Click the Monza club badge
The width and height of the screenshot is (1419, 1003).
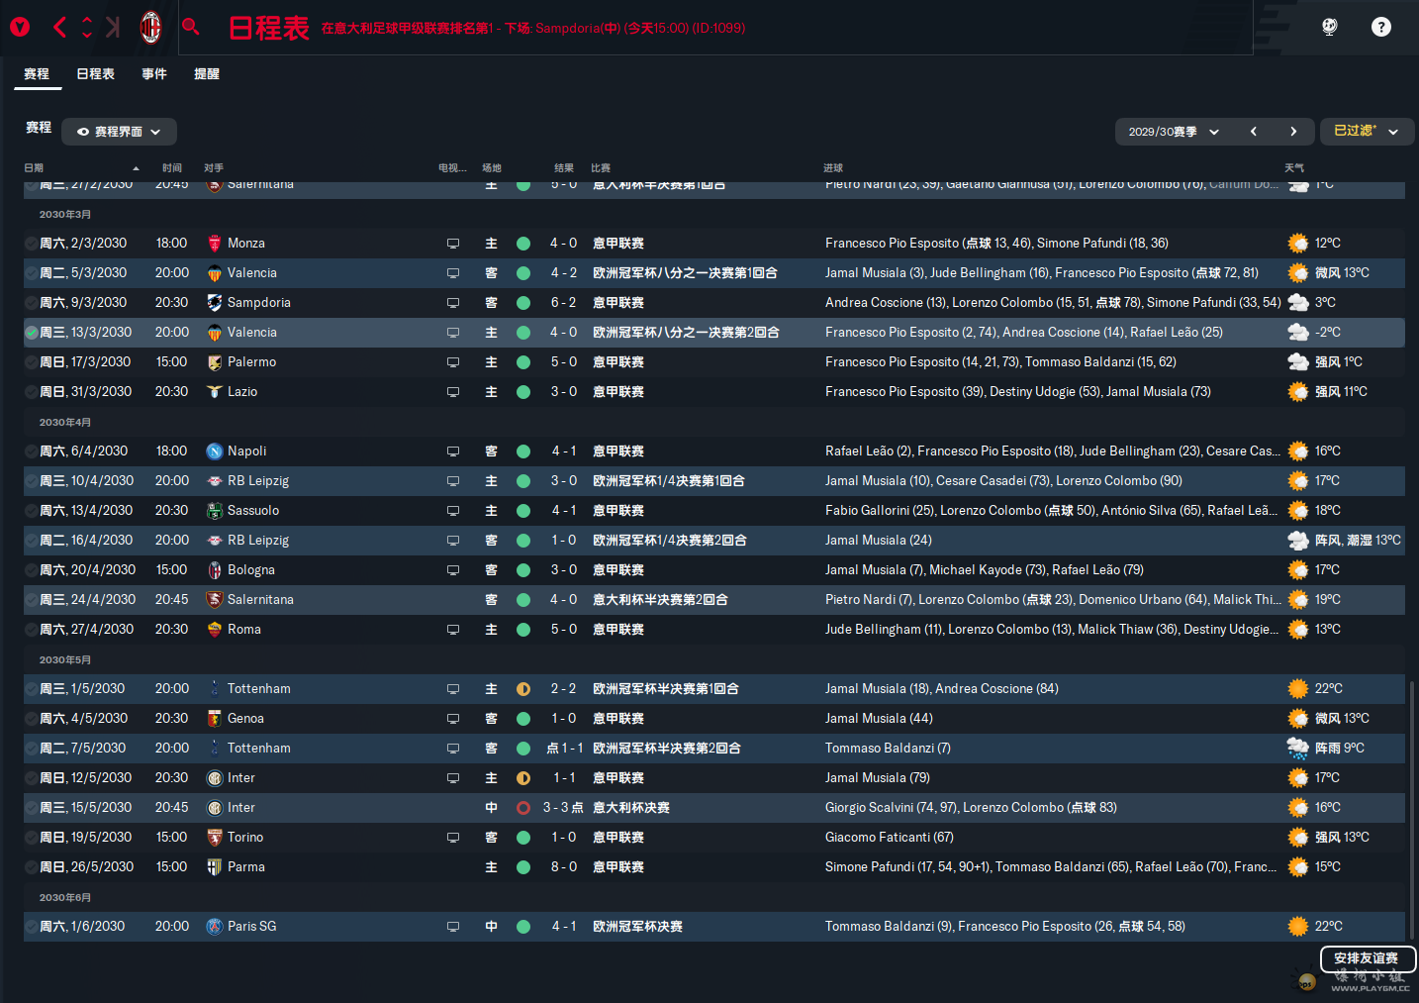coord(215,244)
